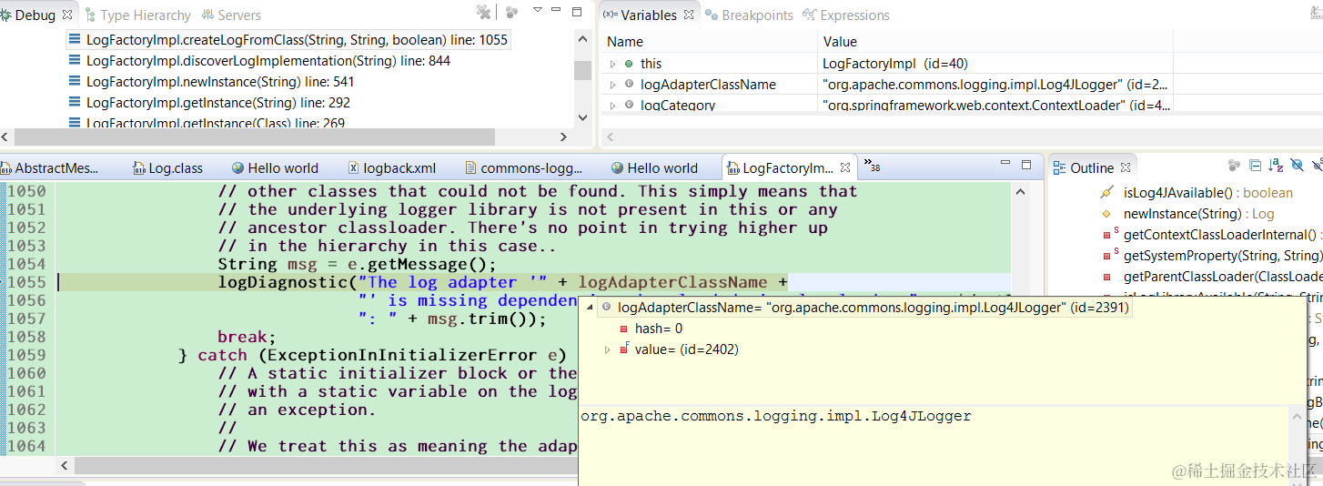Minimize the Debug view panel

(556, 11)
